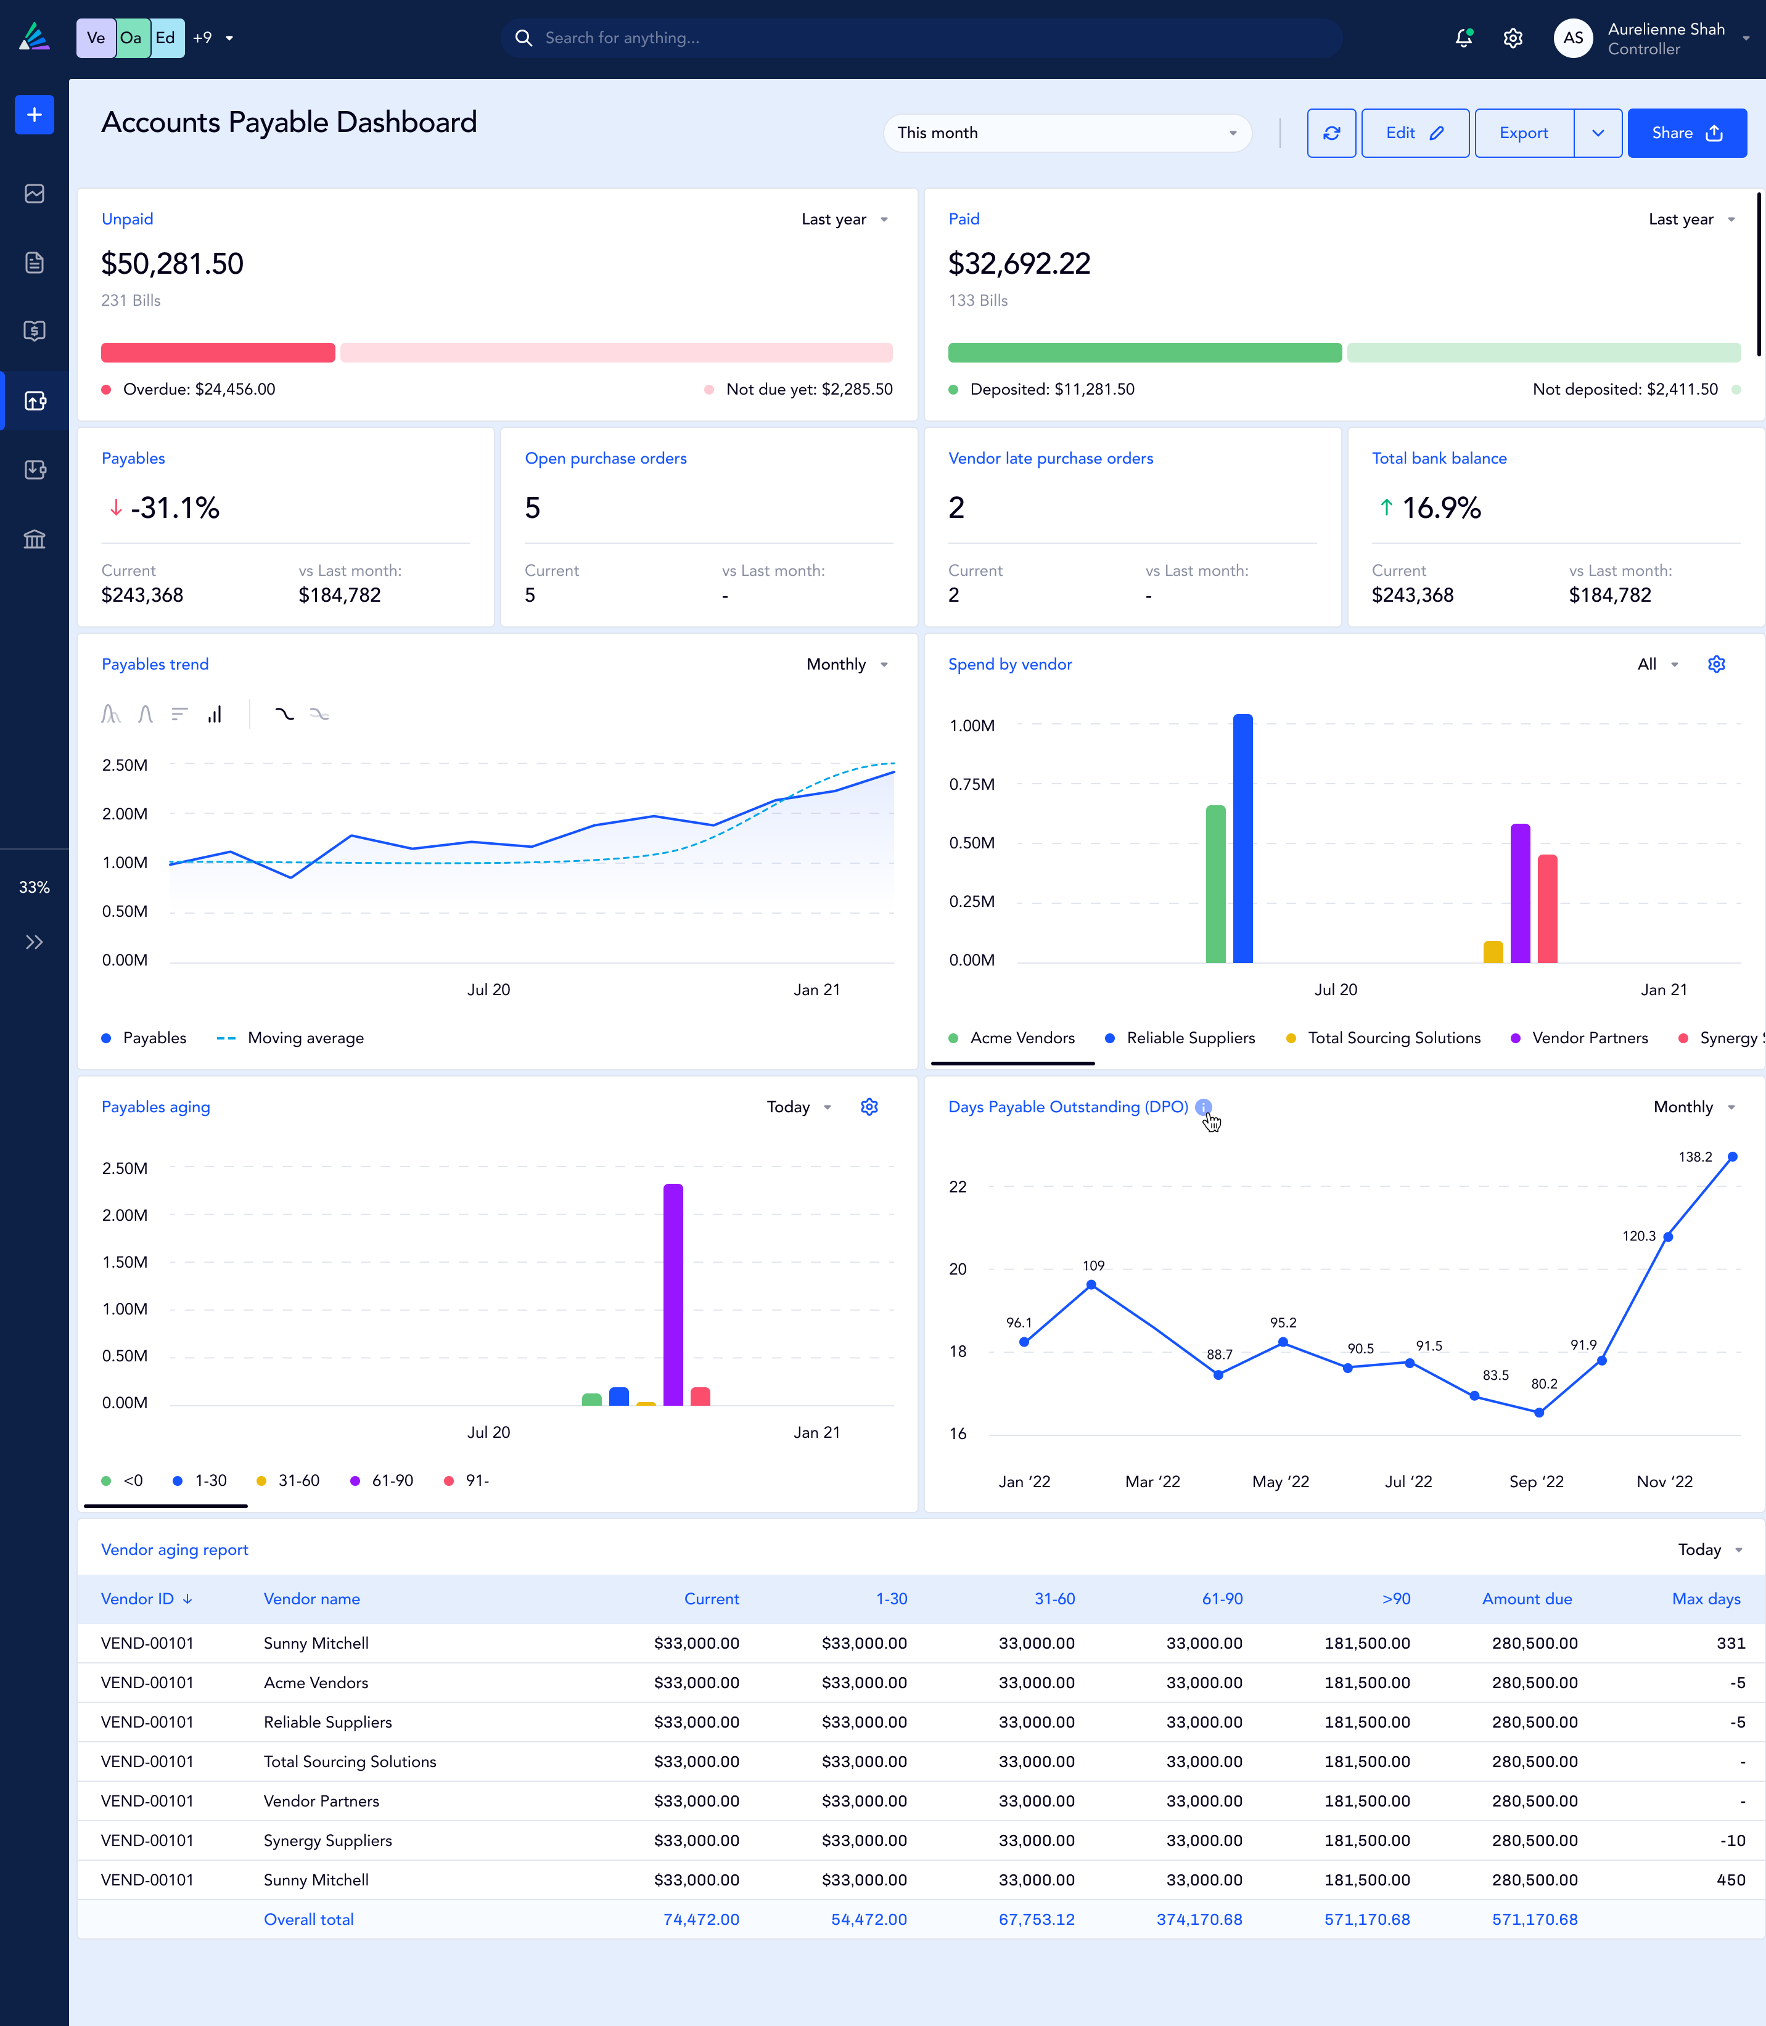Click the notifications bell icon
The height and width of the screenshot is (2026, 1766).
(x=1463, y=38)
